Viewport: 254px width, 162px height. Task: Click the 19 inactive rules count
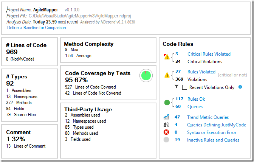click(177, 140)
